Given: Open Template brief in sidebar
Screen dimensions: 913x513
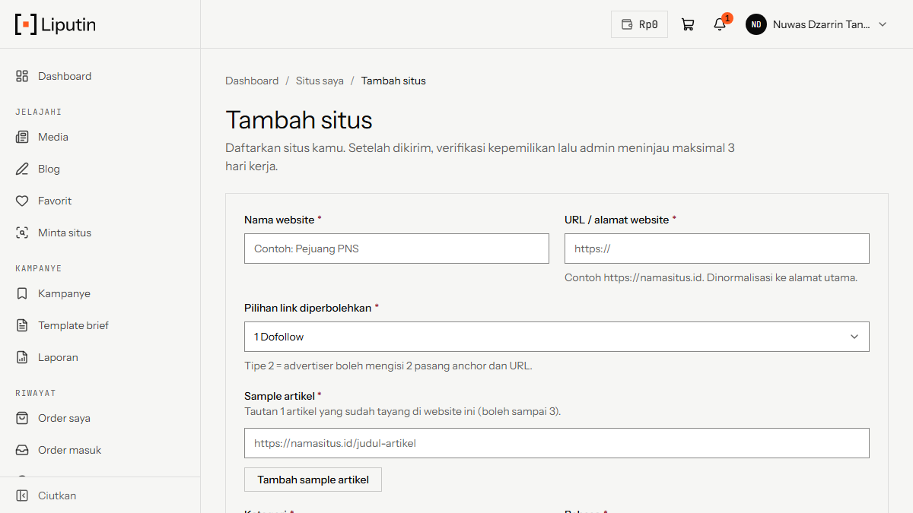Looking at the screenshot, I should tap(100, 325).
